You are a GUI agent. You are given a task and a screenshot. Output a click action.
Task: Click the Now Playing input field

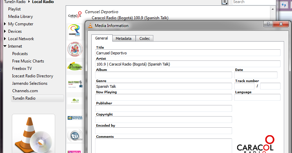tap(163, 97)
